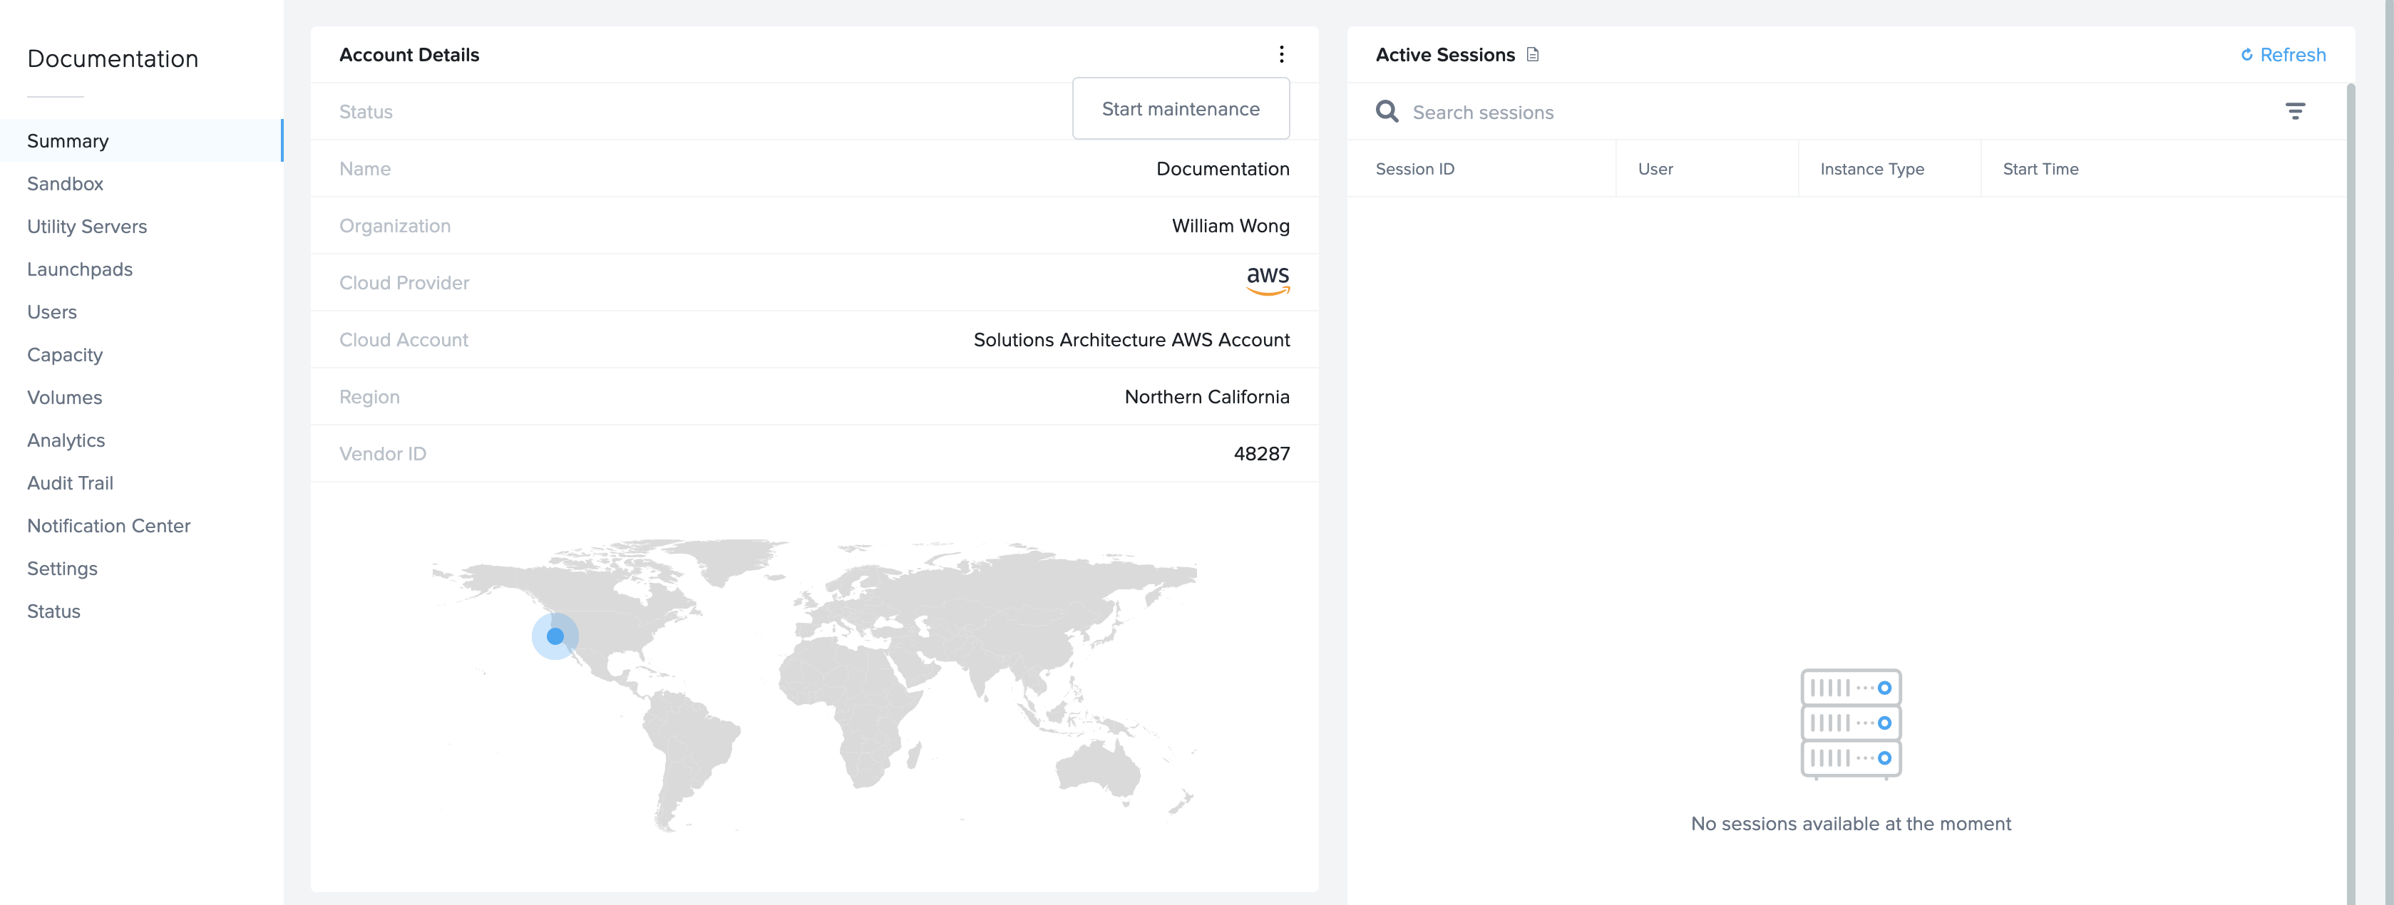
Task: Open the Sandbox section
Action: [x=64, y=183]
